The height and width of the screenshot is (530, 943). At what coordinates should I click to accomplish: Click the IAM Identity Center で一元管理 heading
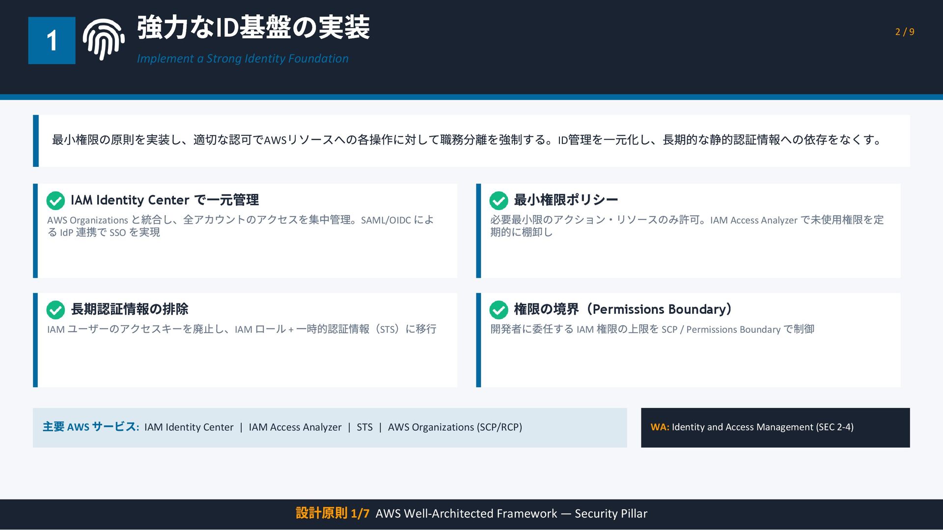click(x=165, y=200)
